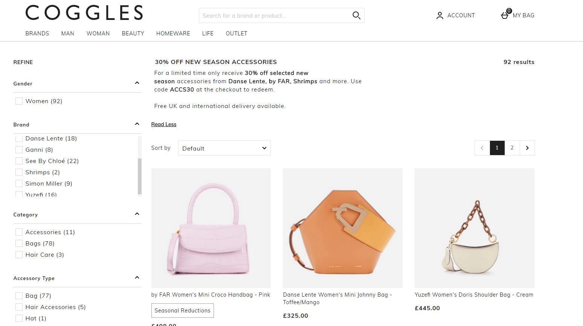Open Yuzefi Doris Shoulder Bag title

click(x=474, y=295)
